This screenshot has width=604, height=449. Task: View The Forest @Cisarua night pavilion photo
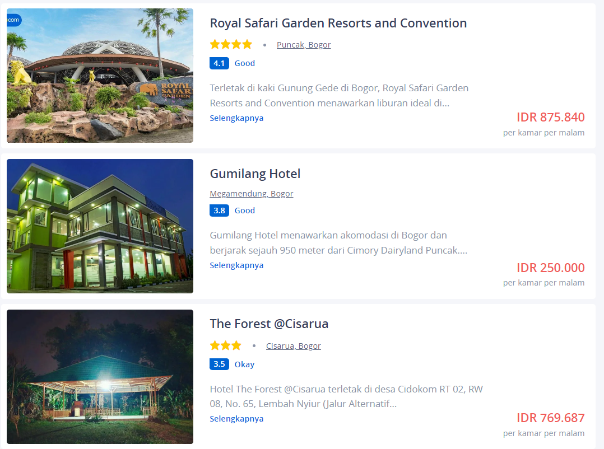pyautogui.click(x=100, y=377)
